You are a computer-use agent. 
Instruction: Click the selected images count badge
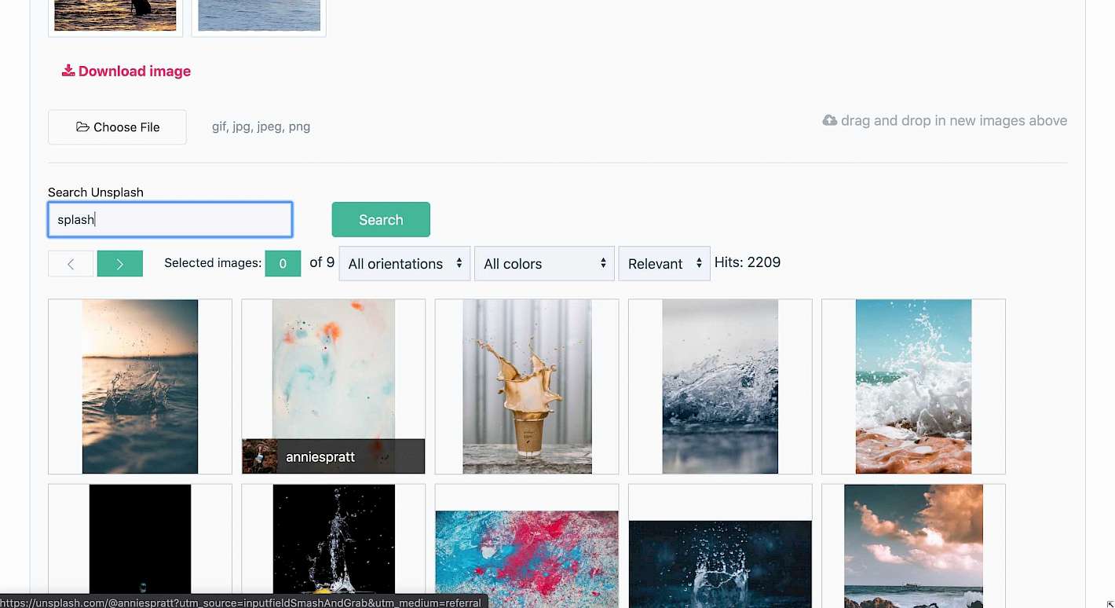click(x=283, y=264)
